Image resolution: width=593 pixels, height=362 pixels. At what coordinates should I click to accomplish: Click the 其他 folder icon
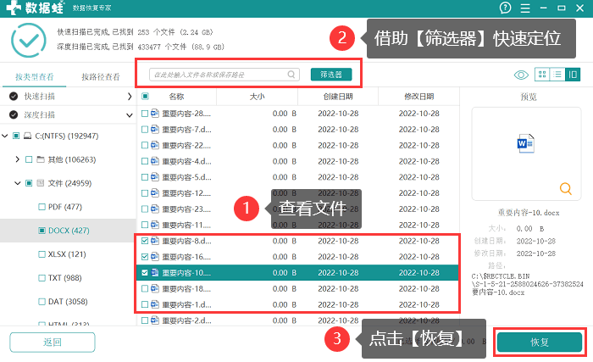tap(41, 159)
